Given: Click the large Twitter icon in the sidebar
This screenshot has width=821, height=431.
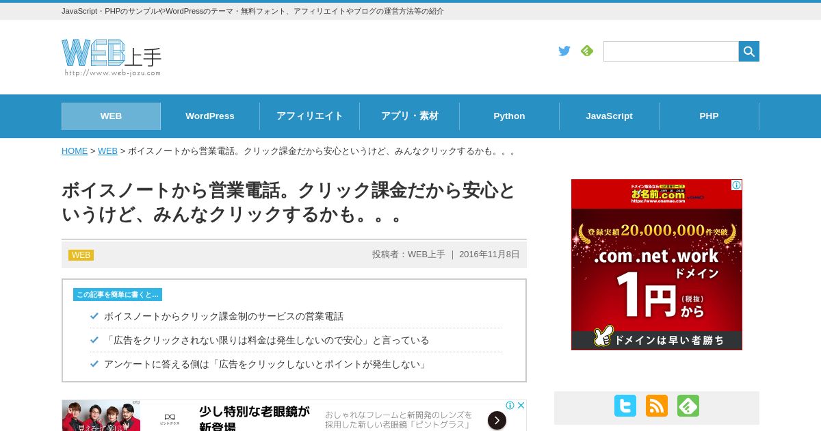Looking at the screenshot, I should click(625, 406).
